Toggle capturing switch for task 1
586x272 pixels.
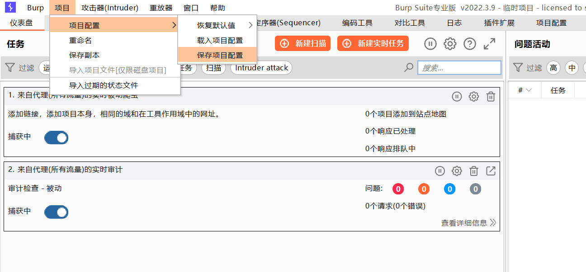56,138
